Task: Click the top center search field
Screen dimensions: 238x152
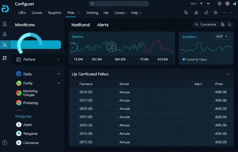Action: 119,4
